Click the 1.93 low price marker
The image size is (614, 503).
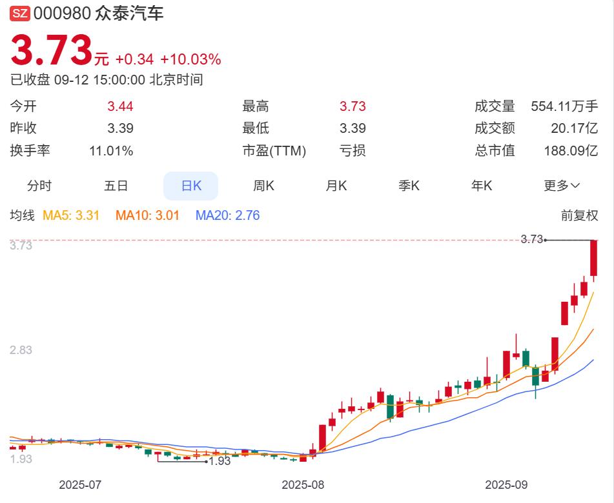click(x=220, y=461)
